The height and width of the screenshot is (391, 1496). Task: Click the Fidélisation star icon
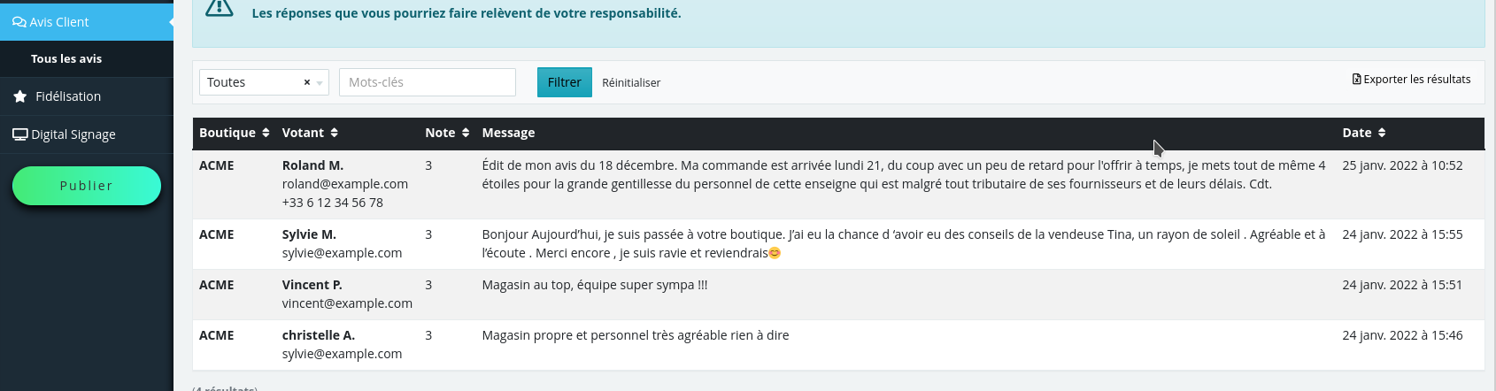[19, 96]
